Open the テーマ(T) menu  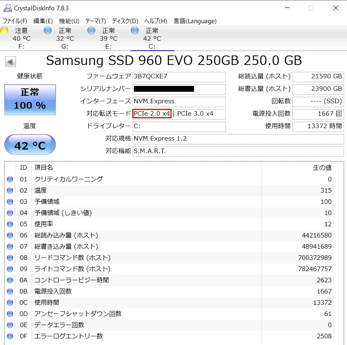(96, 21)
